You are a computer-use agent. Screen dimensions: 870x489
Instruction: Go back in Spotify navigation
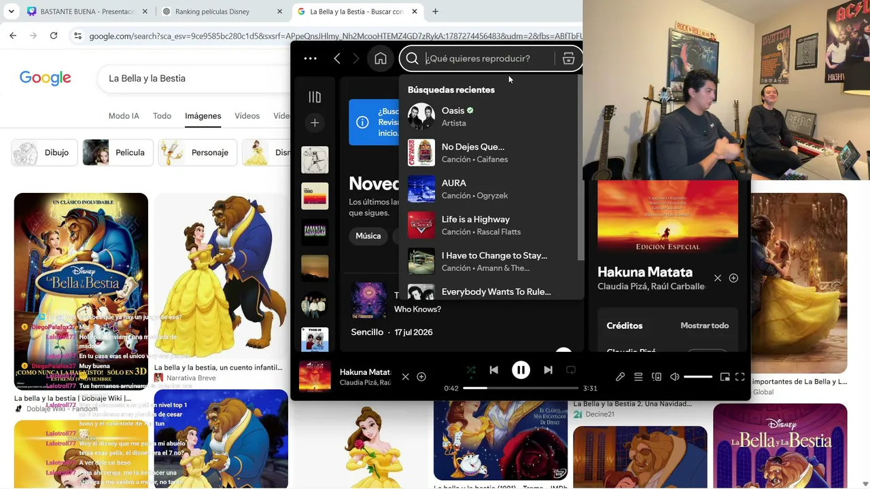tap(337, 58)
